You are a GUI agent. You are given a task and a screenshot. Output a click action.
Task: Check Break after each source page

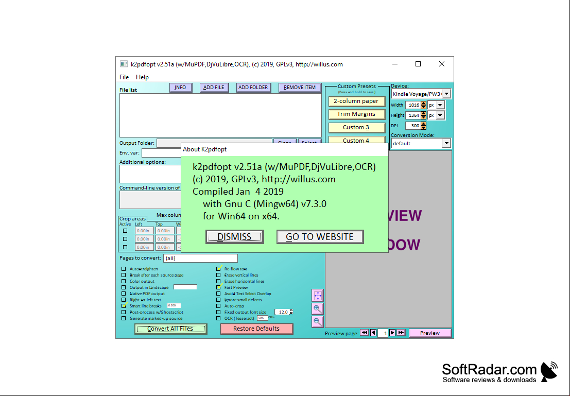pyautogui.click(x=124, y=276)
